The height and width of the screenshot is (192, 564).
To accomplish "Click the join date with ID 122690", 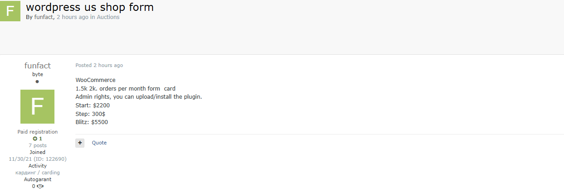I will click(x=37, y=159).
